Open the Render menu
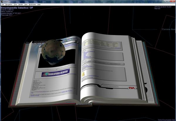176x121 pixels. tap(21, 4)
